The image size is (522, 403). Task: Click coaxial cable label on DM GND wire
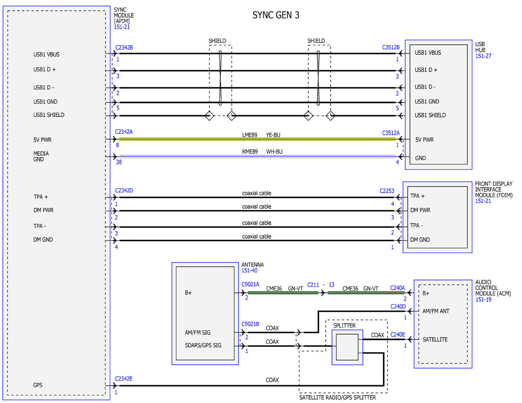pos(257,236)
